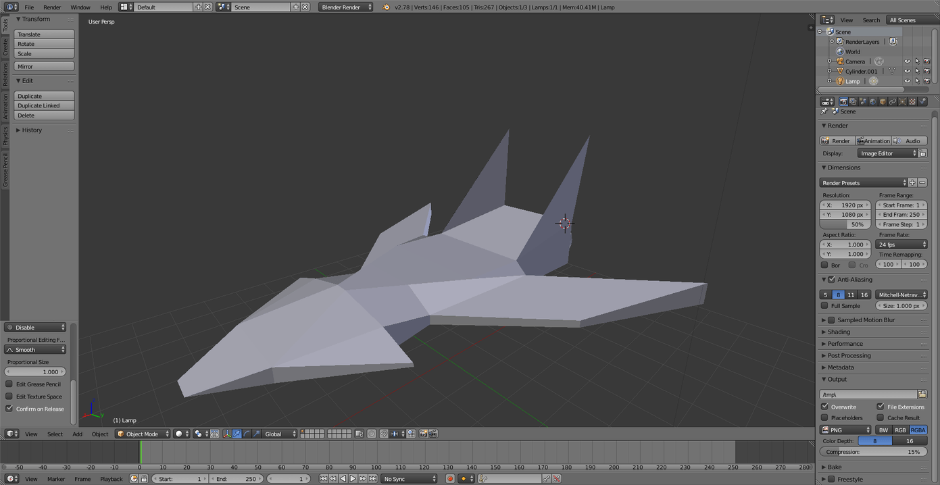Screen dimensions: 940x485
Task: Open the World properties tab icon
Action: (x=872, y=101)
